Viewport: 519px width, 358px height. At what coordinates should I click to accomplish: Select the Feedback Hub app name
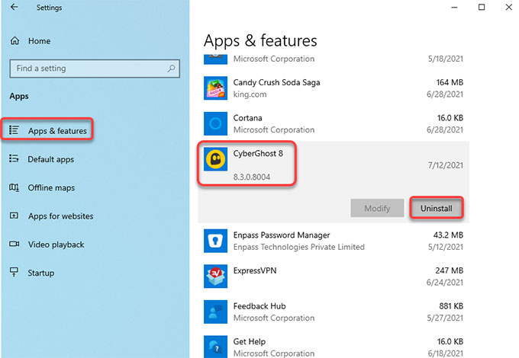259,306
